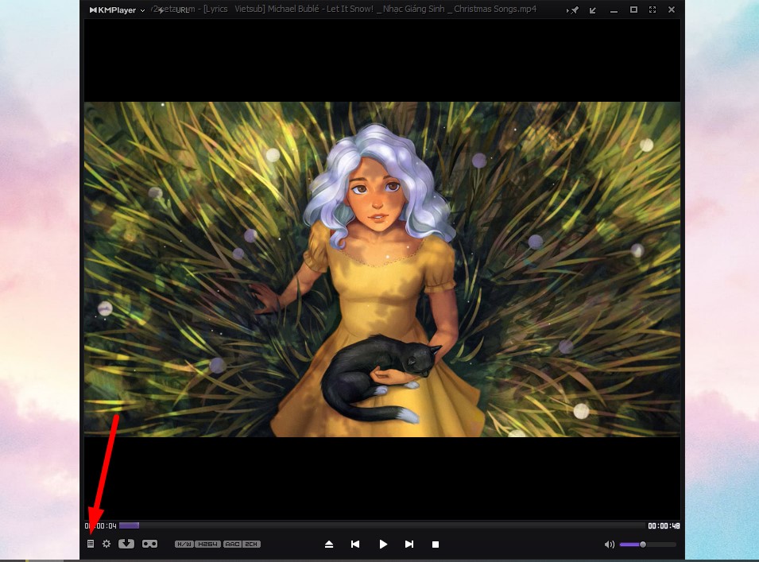Enable VR mode with the goggles icon
The height and width of the screenshot is (562, 759).
[x=149, y=544]
